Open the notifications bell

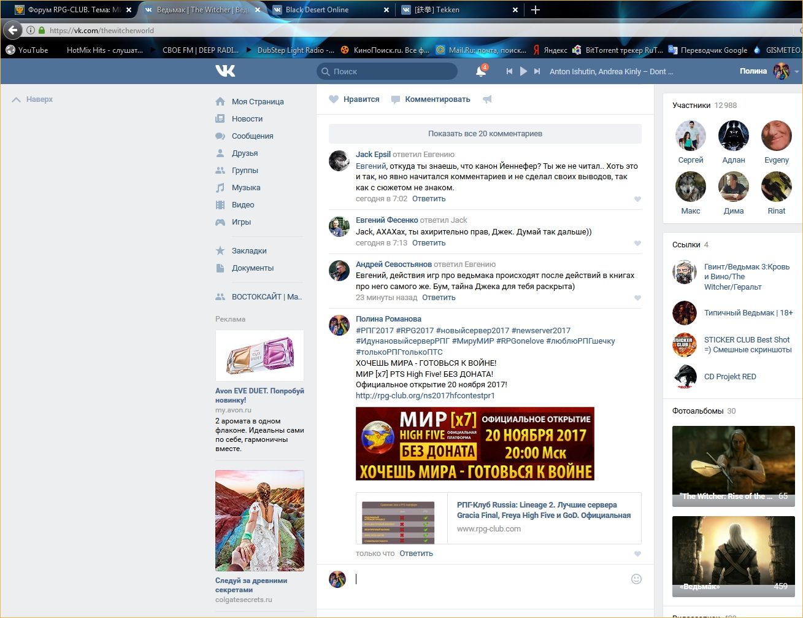pyautogui.click(x=481, y=72)
